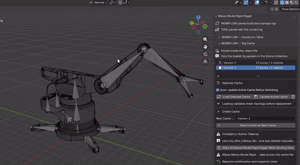
Task: Toggle Auto-update Active Cache Before Switching
Action: coord(217,90)
